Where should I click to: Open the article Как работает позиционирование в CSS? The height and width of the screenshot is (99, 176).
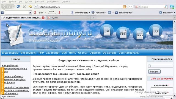(x=15, y=68)
